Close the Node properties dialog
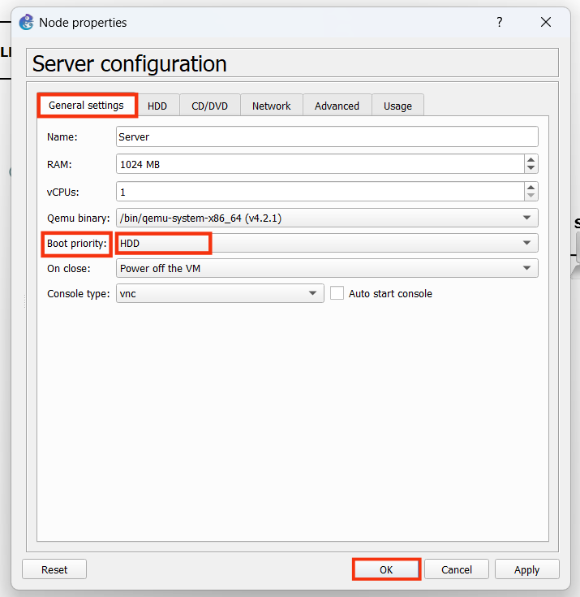Screen dimensions: 580x597 [x=546, y=23]
